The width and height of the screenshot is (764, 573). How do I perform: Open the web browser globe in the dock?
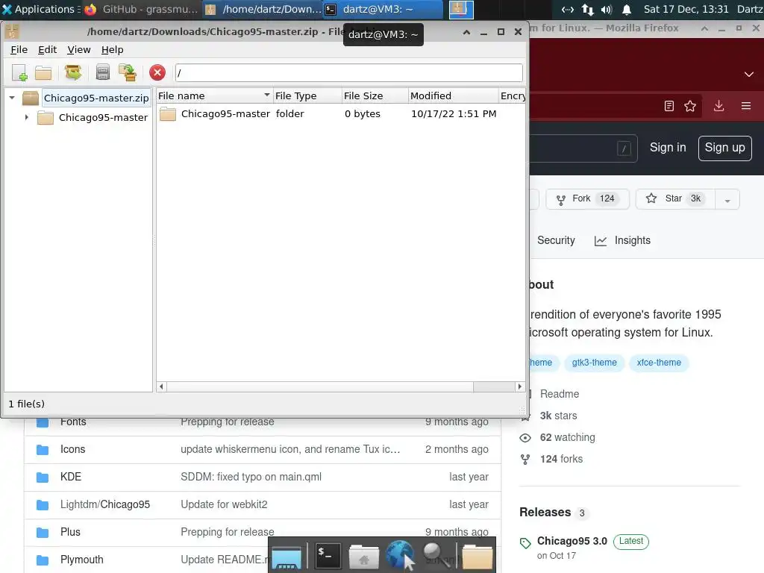(400, 555)
